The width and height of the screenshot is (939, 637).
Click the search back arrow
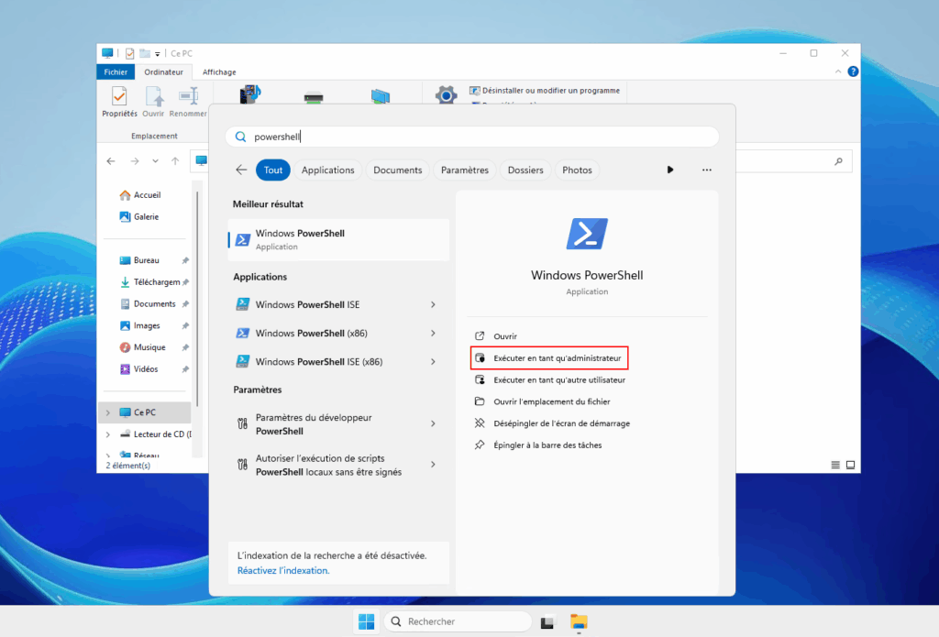click(x=240, y=170)
